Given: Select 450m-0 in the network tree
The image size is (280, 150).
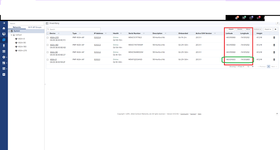Looking at the screenshot, I should point(22,39).
